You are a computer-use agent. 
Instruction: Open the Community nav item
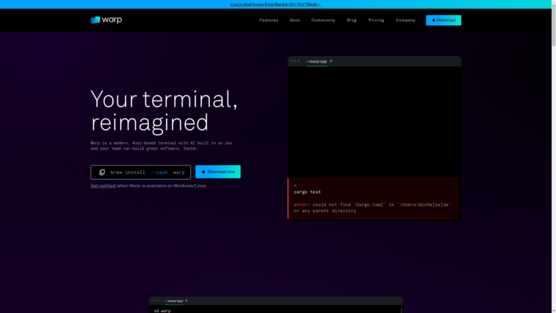pos(323,20)
